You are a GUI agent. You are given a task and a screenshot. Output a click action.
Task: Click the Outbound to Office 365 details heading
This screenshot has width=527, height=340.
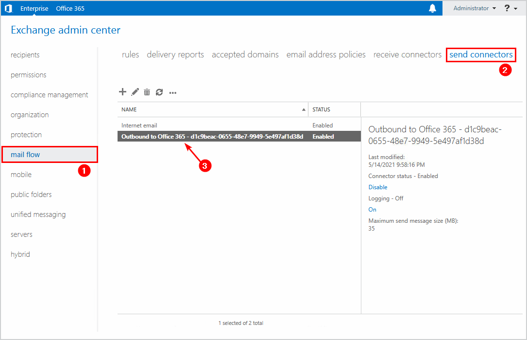coord(435,135)
